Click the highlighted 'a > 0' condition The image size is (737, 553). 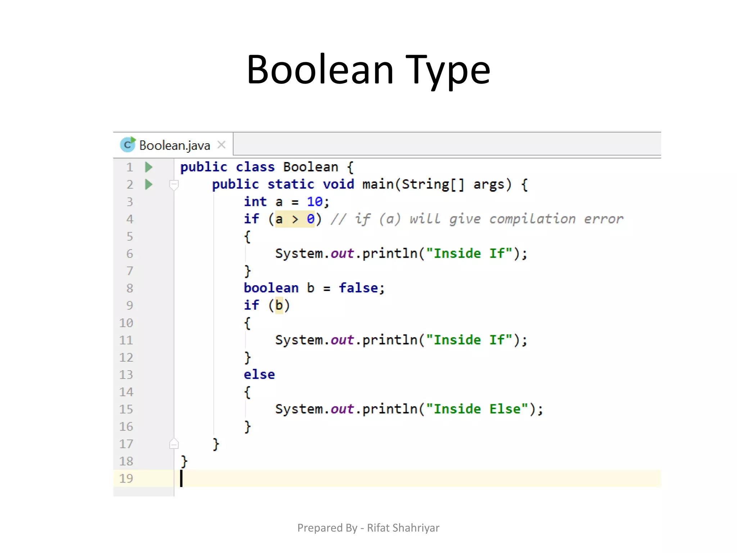[x=295, y=219]
